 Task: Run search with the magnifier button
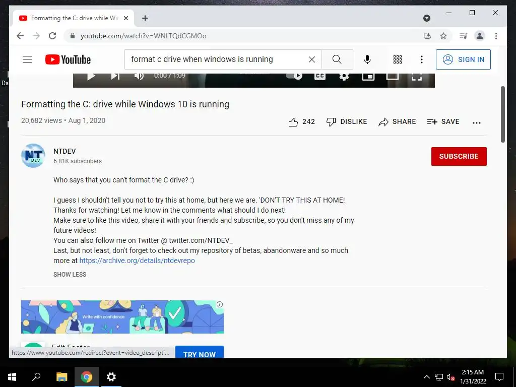337,59
